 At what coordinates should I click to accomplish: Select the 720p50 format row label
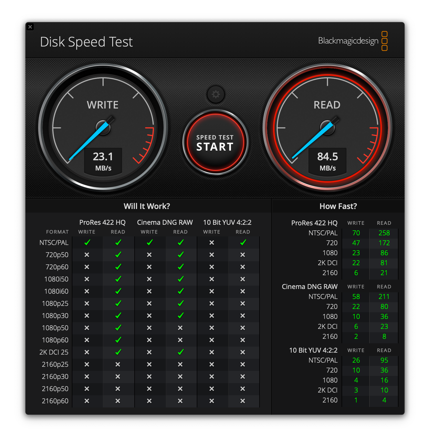click(57, 255)
